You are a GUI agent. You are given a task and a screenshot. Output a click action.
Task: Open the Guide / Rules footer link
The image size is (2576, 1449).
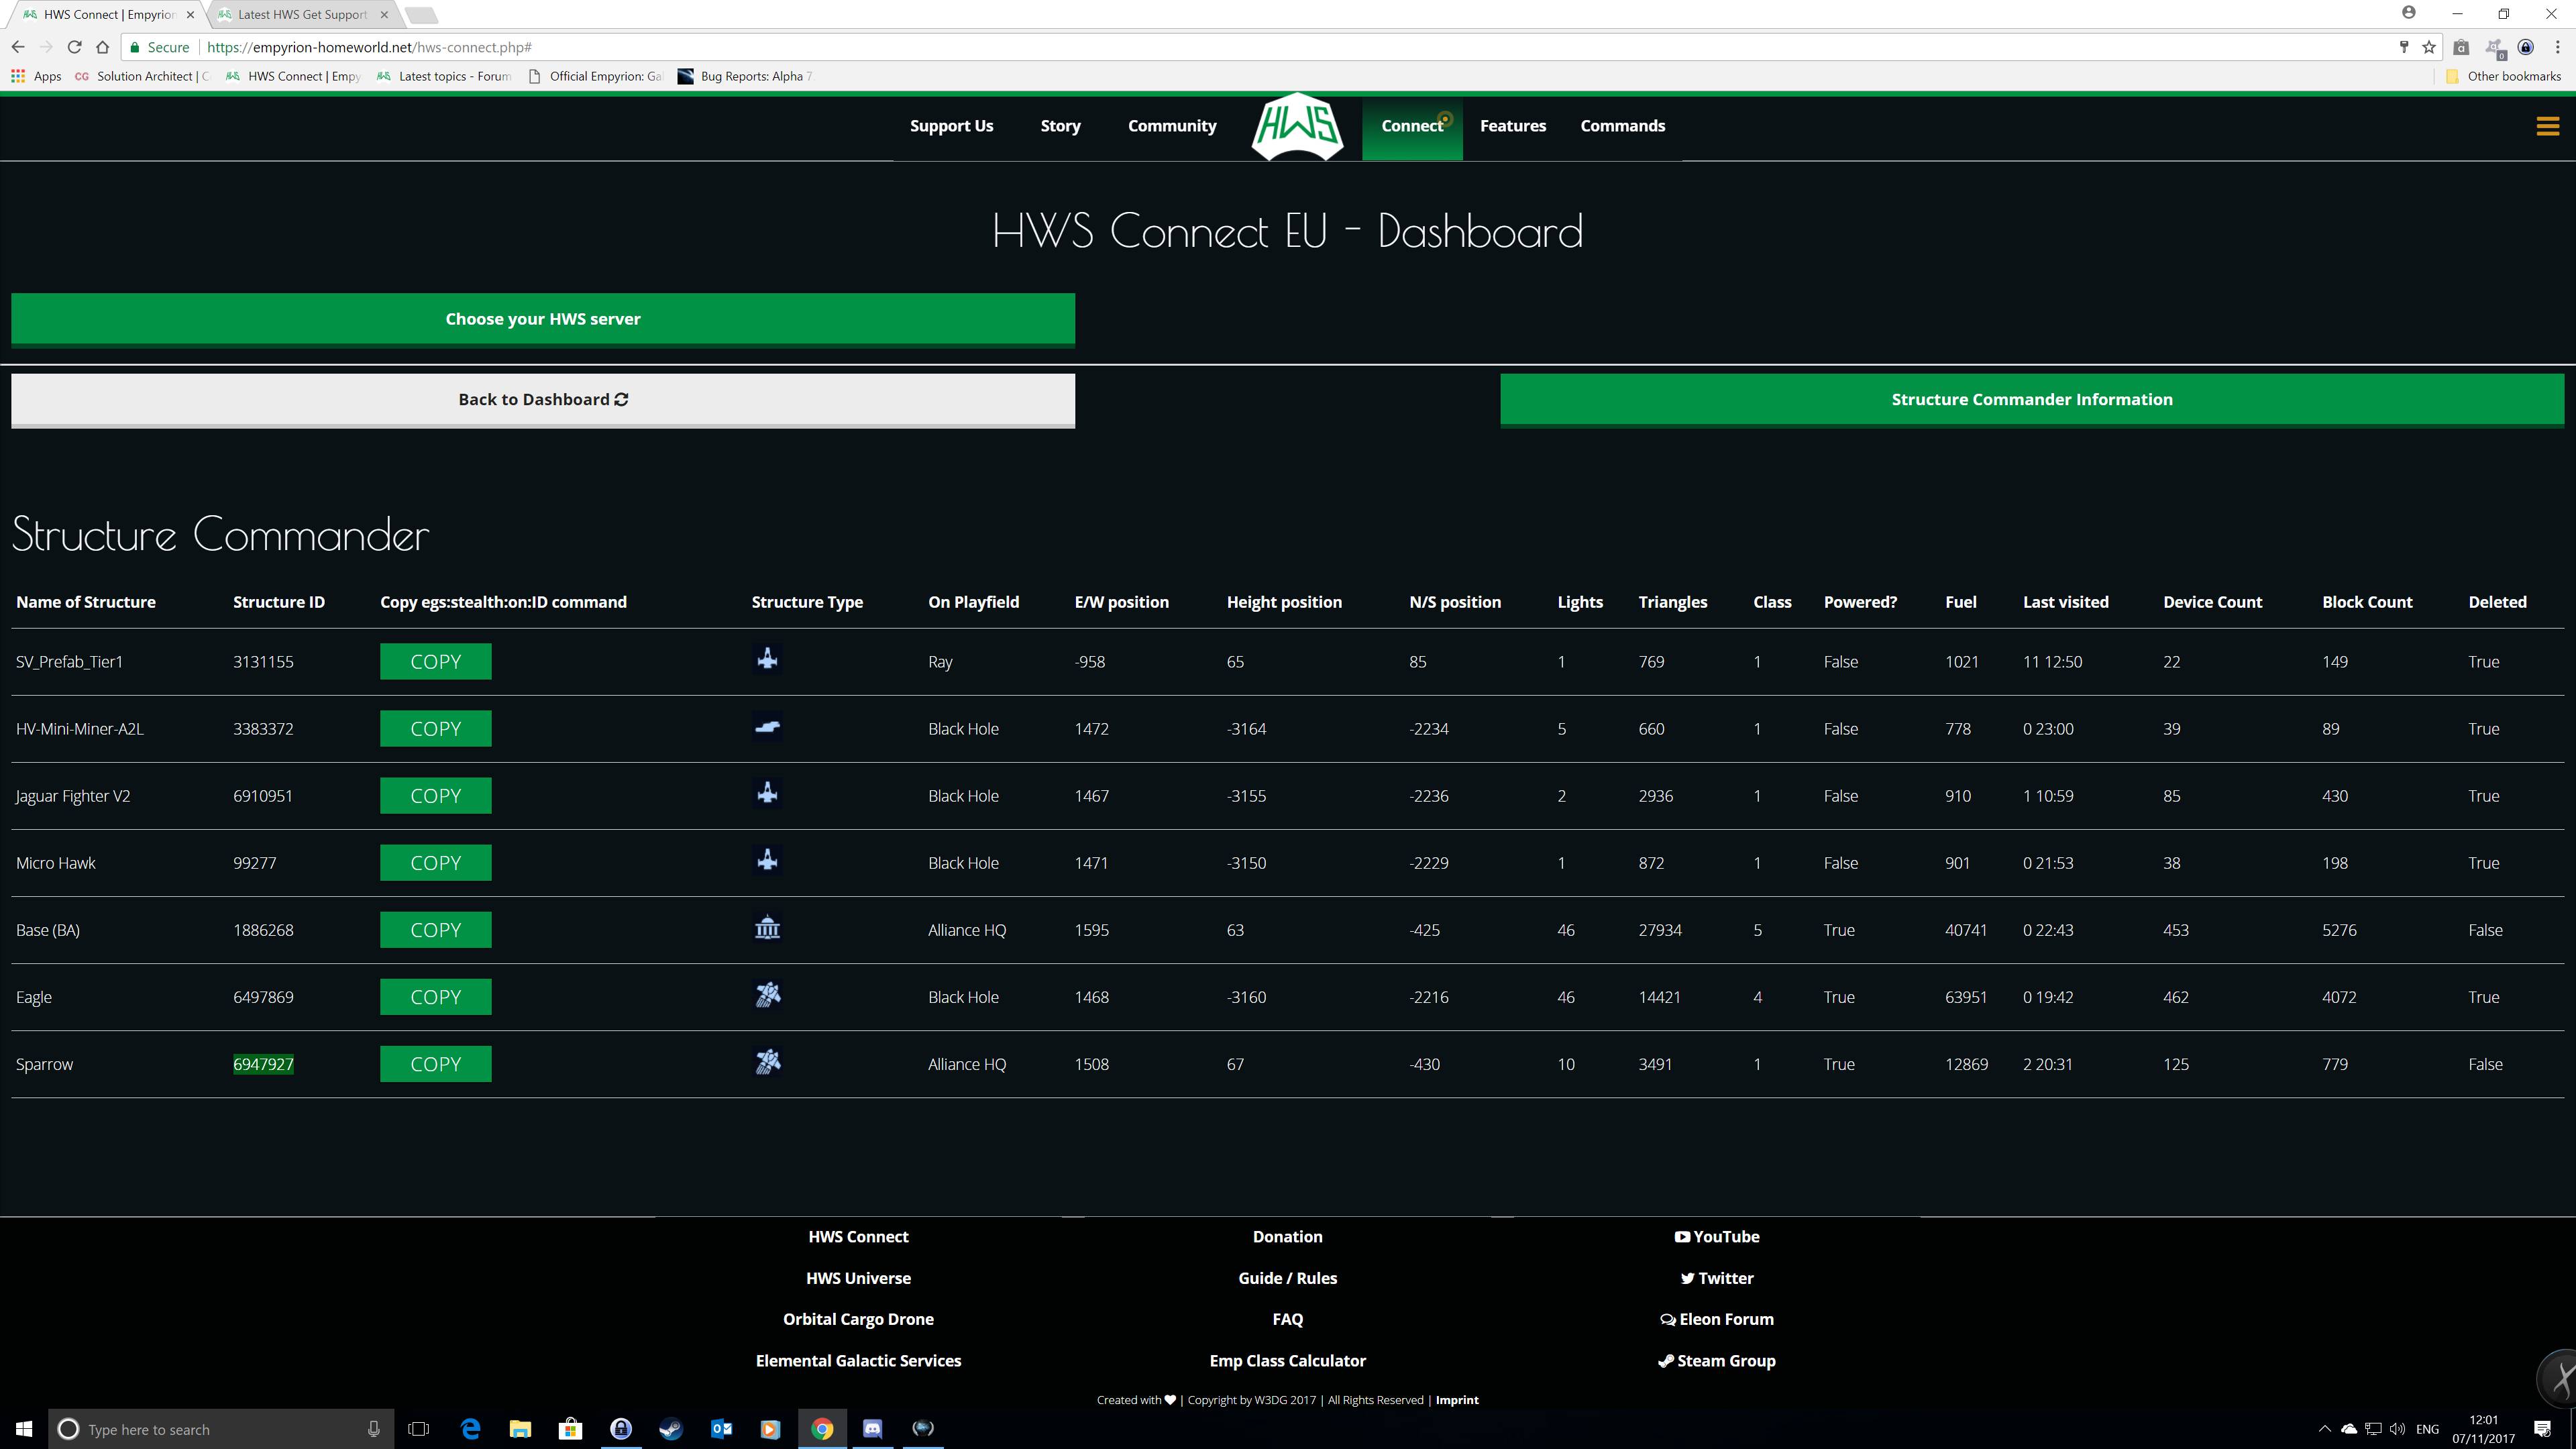[x=1287, y=1278]
